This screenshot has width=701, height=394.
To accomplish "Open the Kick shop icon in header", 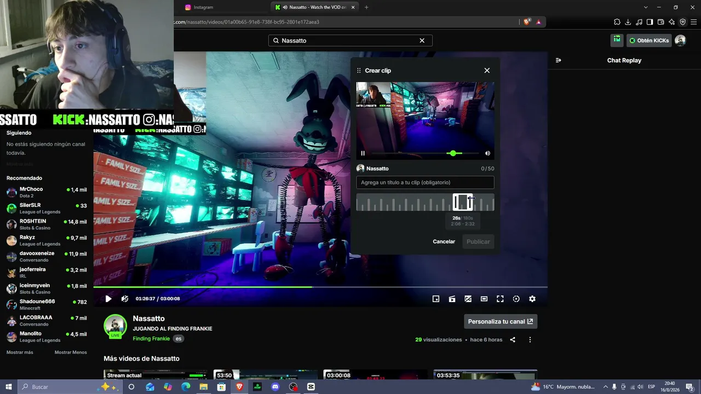I will [x=617, y=40].
